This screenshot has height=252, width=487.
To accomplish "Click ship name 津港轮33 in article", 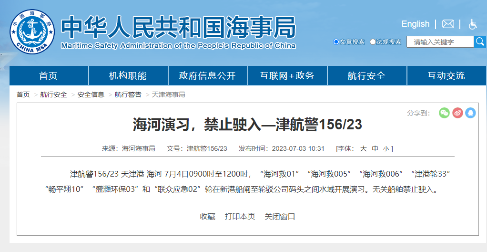I will point(430,174).
